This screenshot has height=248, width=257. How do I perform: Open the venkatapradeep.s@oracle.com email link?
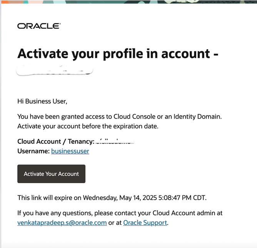62,223
